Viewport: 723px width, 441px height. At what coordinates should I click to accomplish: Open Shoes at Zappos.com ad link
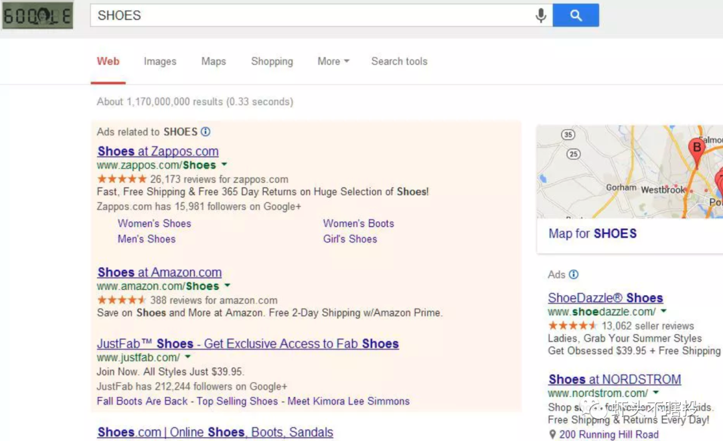[158, 151]
